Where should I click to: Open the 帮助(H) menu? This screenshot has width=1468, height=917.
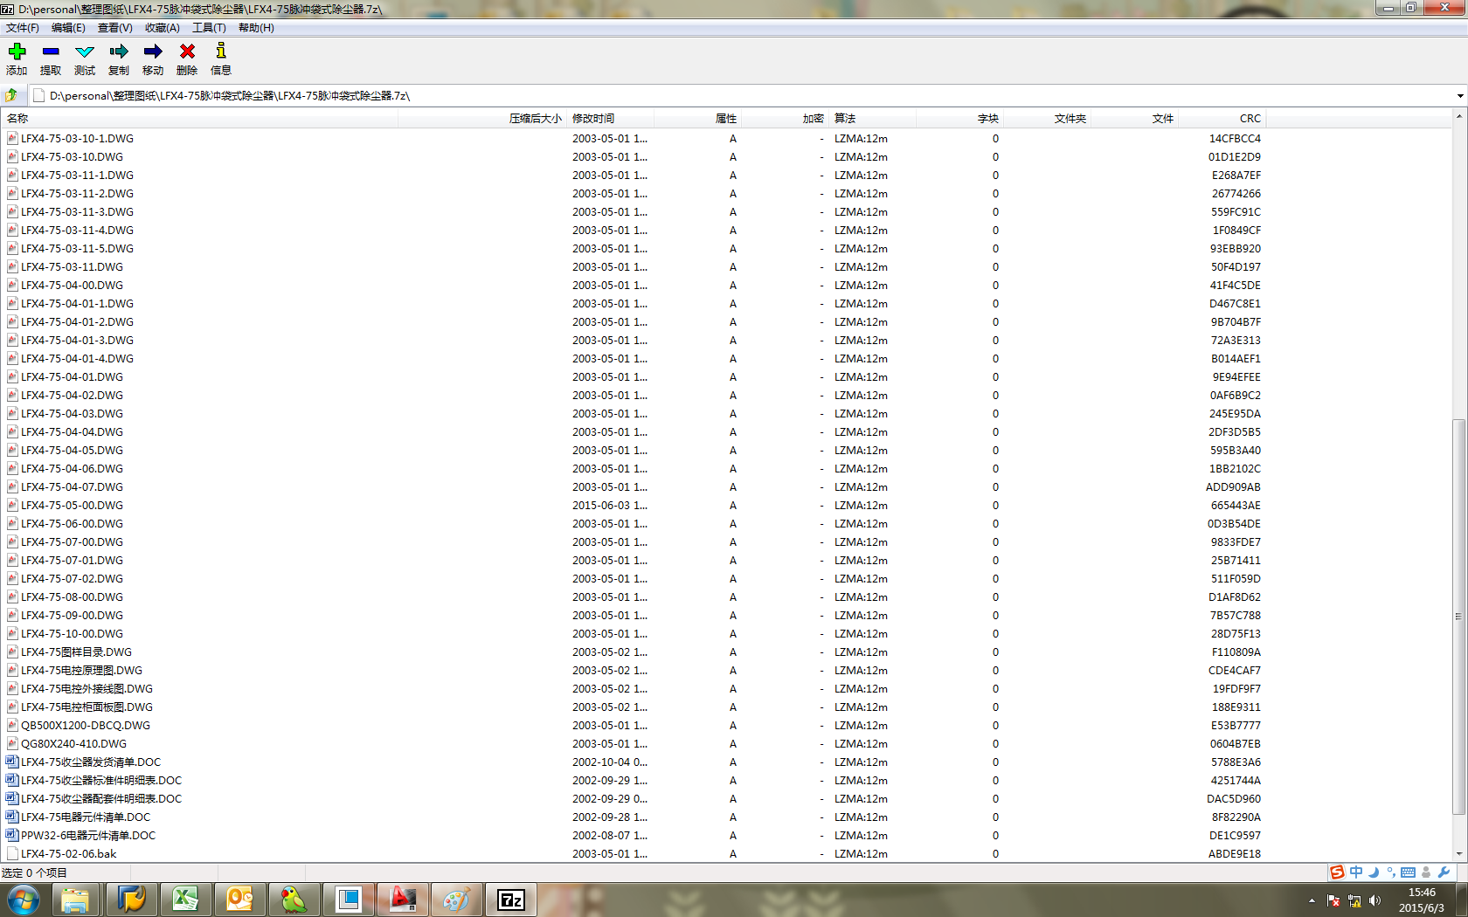tap(256, 28)
